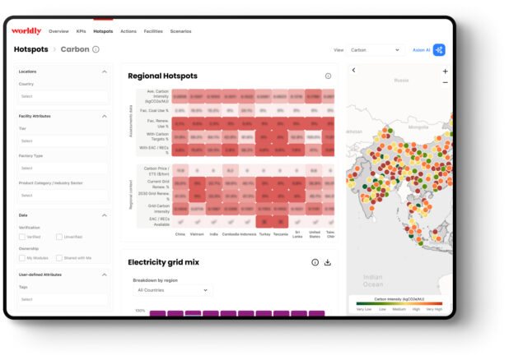Download the Electricity grid mix chart

[x=327, y=262]
